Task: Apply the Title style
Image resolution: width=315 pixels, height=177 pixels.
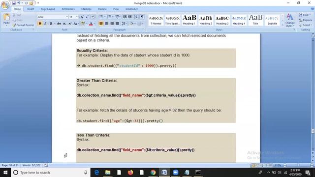Action: [255, 20]
